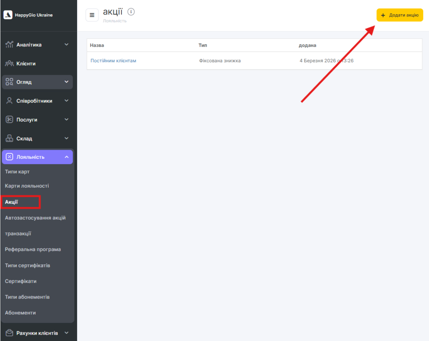Click the Рахунки клієнтів envelope icon
The width and height of the screenshot is (429, 341).
point(9,333)
